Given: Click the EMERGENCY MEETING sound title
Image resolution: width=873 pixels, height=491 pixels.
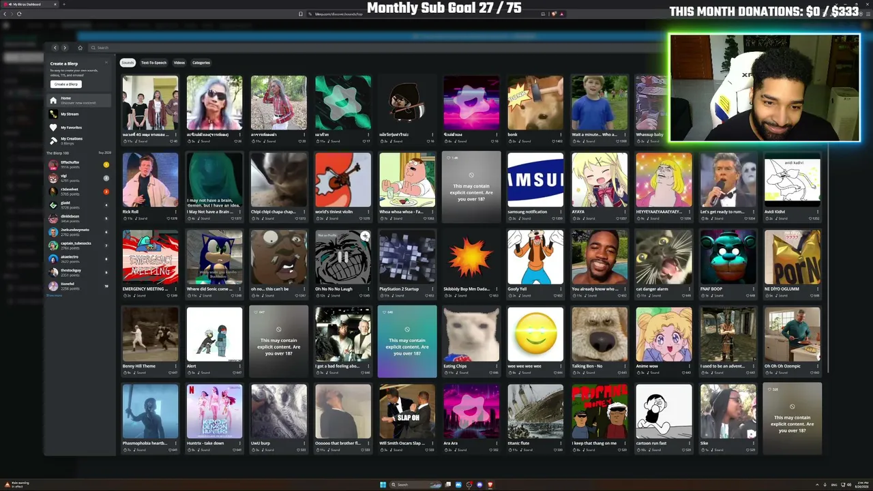Looking at the screenshot, I should [145, 289].
